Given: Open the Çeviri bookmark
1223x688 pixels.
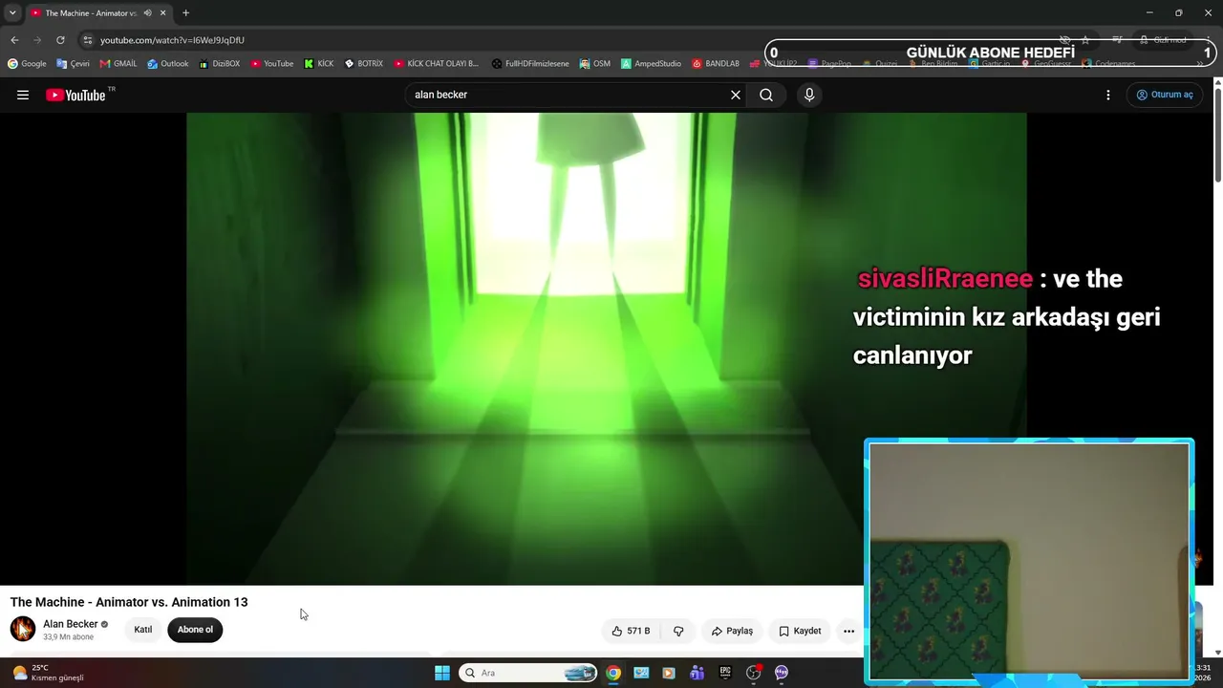Looking at the screenshot, I should click(73, 64).
